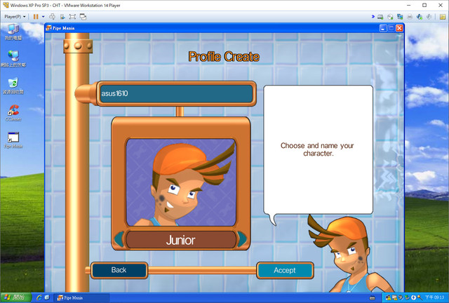Screen dimensions: 449x303
Task: Click the Junior character portrait
Action: (x=181, y=182)
